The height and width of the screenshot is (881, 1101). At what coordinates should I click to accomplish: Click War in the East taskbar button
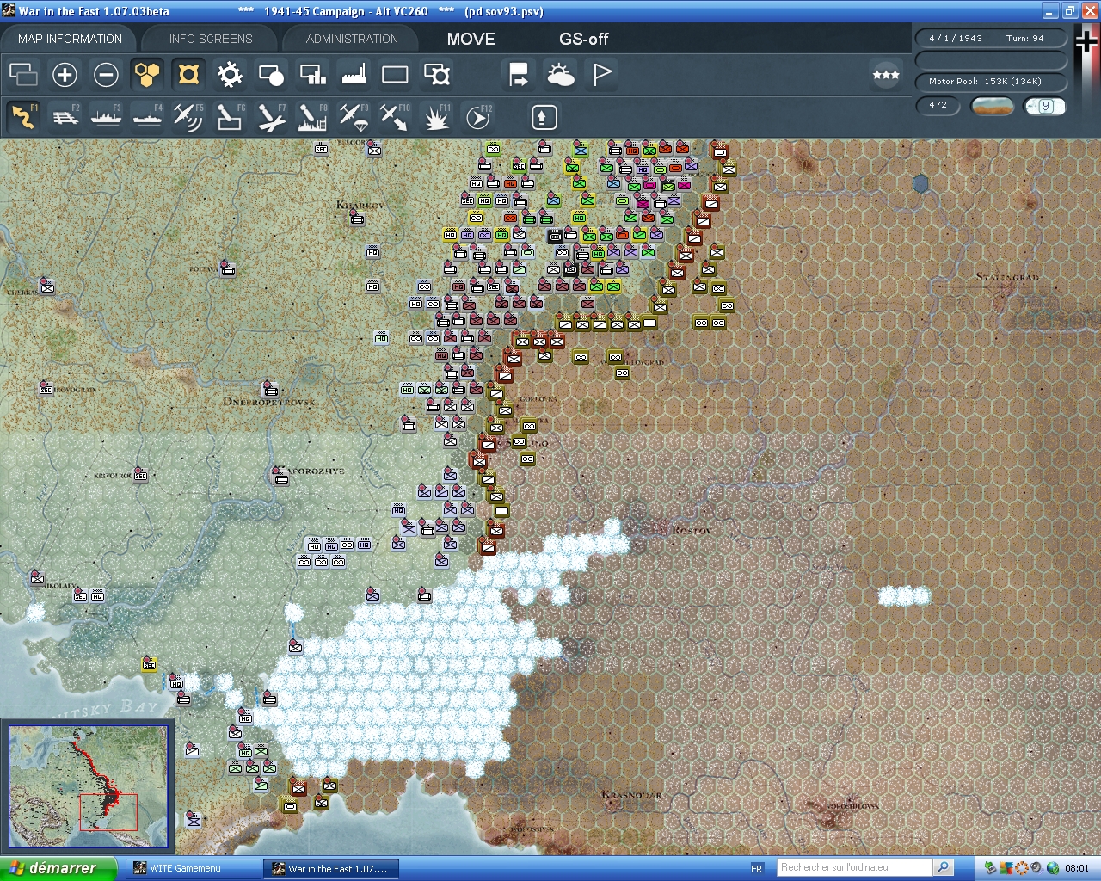point(331,869)
